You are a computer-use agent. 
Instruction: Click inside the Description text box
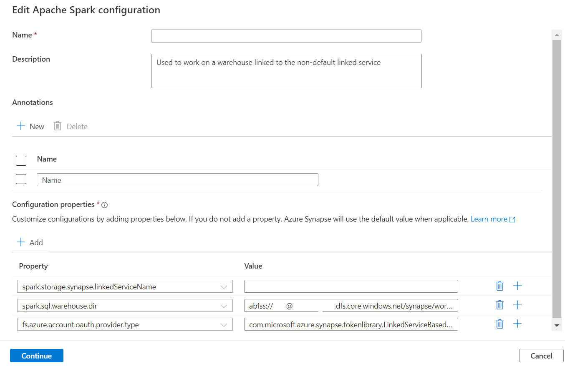coord(286,71)
